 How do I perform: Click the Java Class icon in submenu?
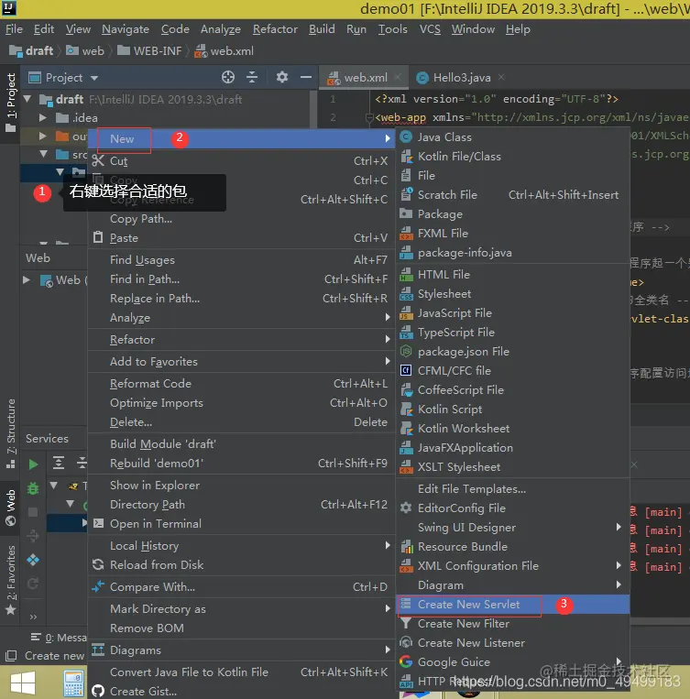tap(406, 137)
